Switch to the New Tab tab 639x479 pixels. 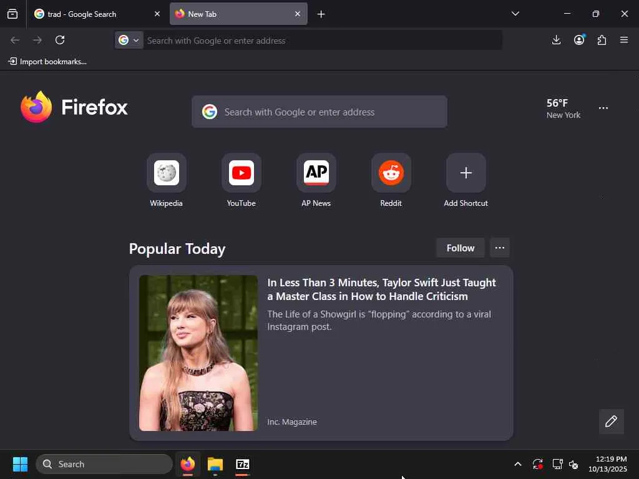pyautogui.click(x=238, y=14)
